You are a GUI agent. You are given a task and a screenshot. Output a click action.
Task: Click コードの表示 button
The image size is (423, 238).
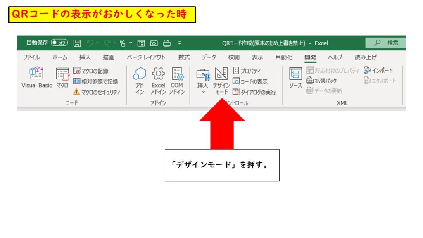click(x=250, y=81)
